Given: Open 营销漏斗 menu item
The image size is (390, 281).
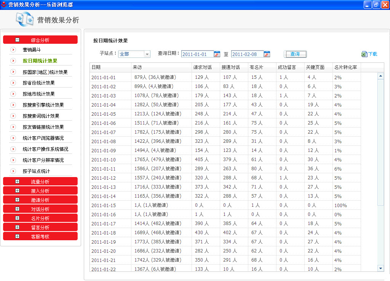Looking at the screenshot, I should [32, 50].
